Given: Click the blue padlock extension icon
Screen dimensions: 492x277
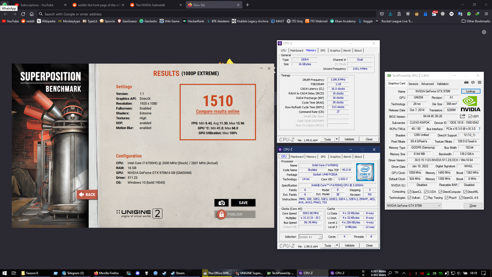Looking at the screenshot, I should tap(425, 14).
